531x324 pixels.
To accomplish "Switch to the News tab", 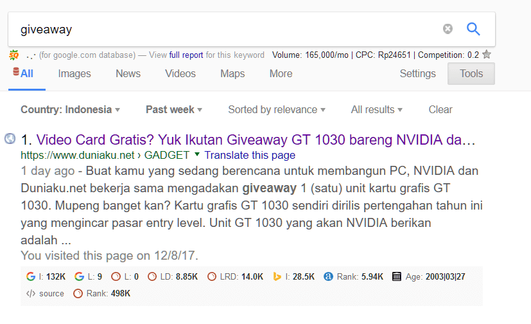I will point(128,73).
